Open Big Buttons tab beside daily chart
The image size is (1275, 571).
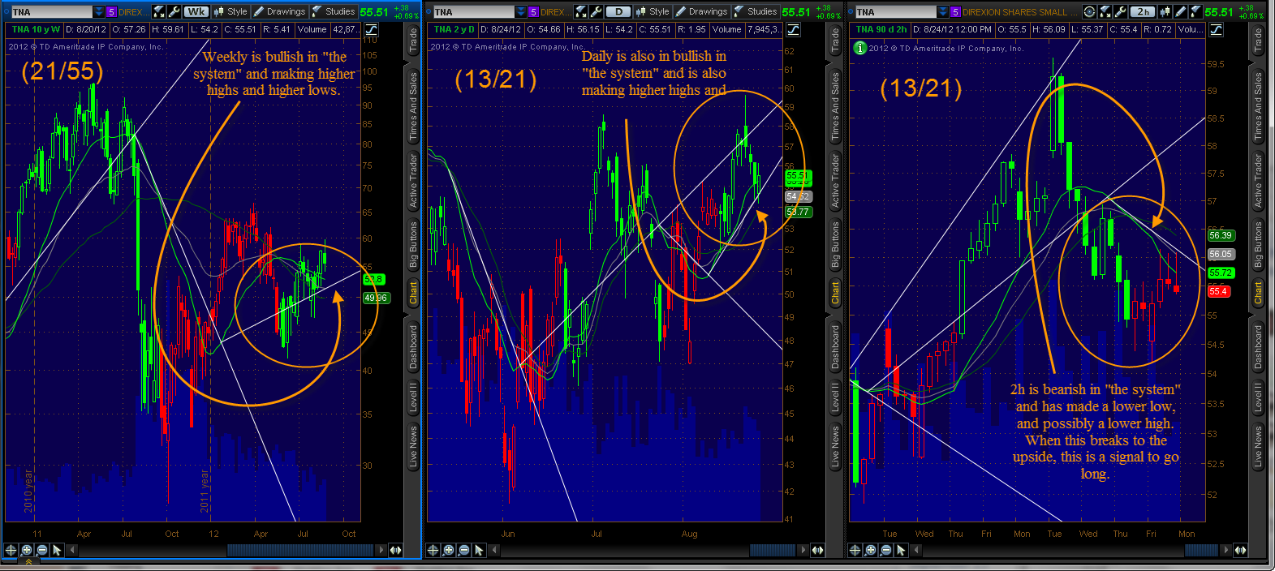pyautogui.click(x=835, y=245)
